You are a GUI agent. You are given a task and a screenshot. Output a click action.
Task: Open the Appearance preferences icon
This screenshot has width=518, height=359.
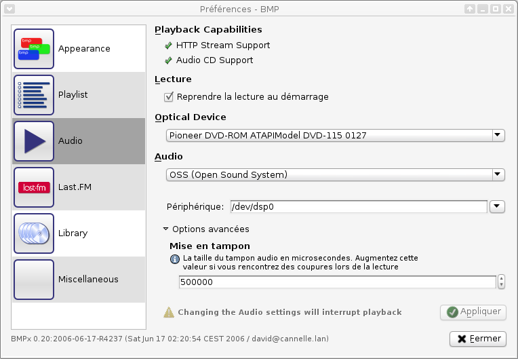tap(33, 49)
